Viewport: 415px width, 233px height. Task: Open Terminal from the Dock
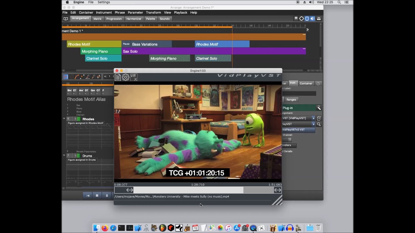pos(121,228)
